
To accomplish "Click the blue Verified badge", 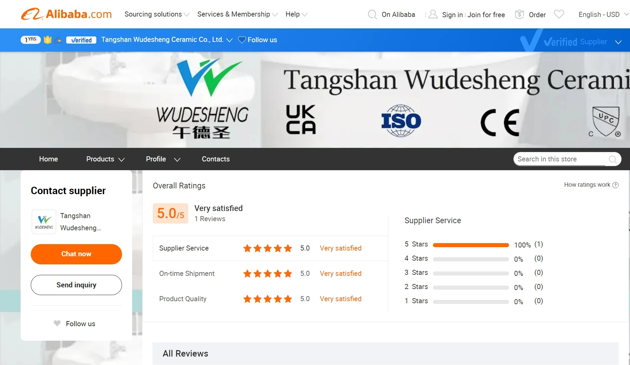I will pos(81,40).
